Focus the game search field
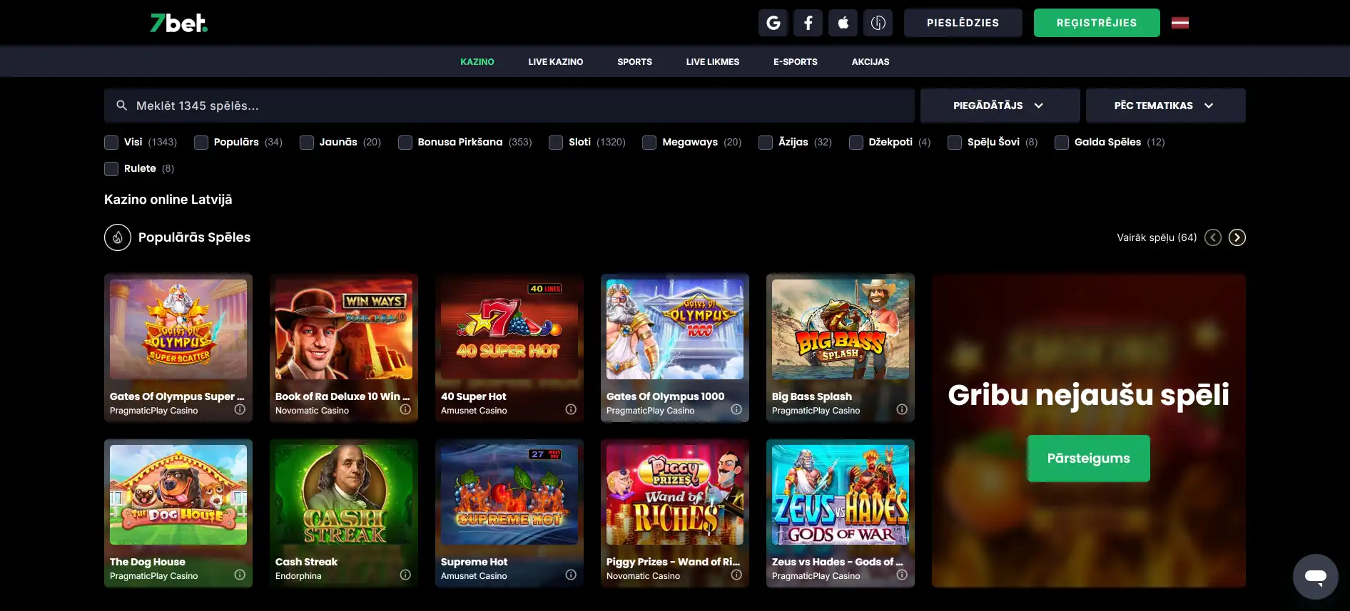The height and width of the screenshot is (611, 1350). pos(509,106)
